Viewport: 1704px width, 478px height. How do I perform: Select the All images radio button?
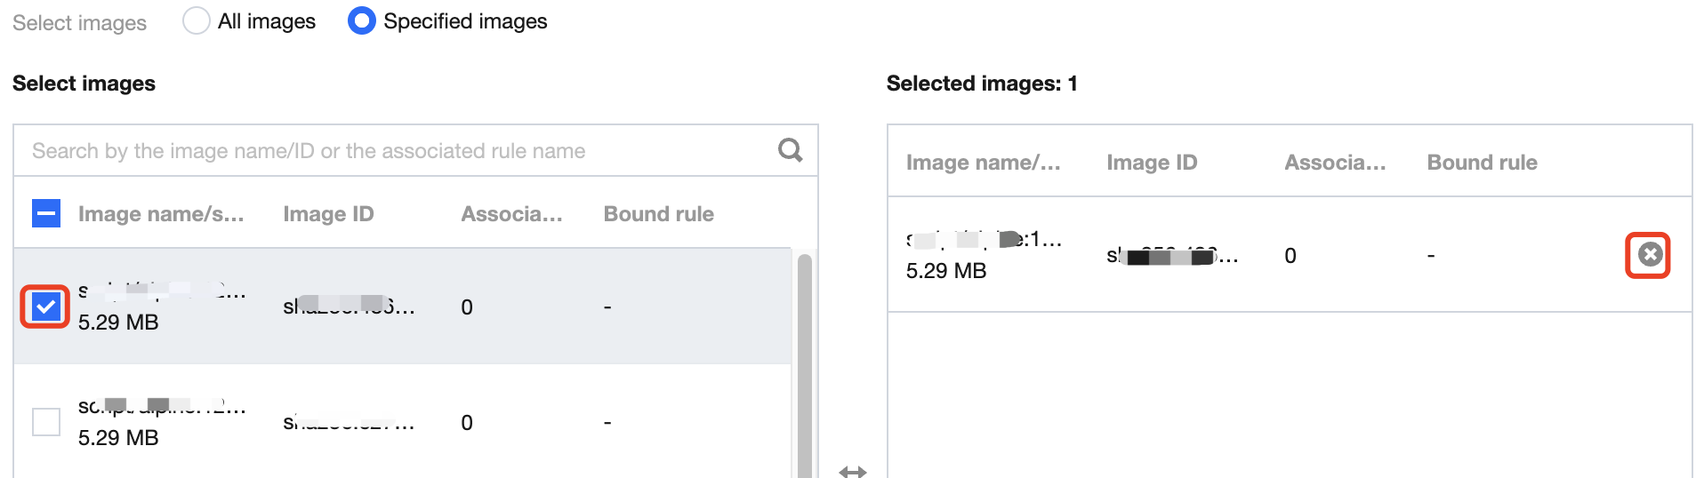point(197,20)
